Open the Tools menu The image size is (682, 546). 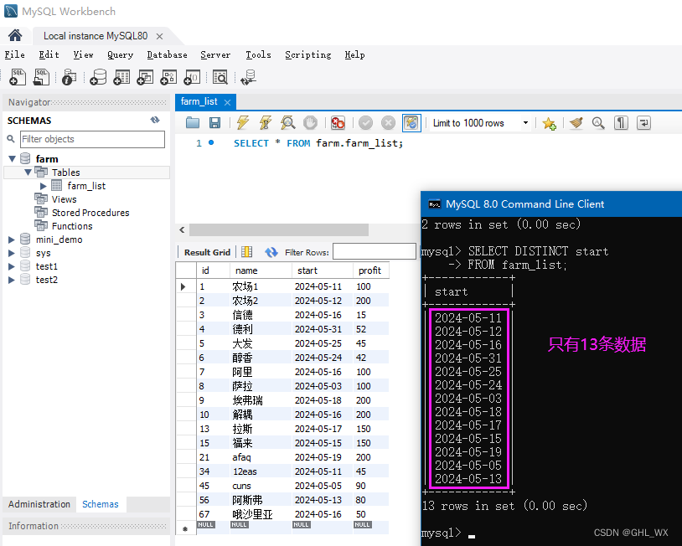[258, 54]
